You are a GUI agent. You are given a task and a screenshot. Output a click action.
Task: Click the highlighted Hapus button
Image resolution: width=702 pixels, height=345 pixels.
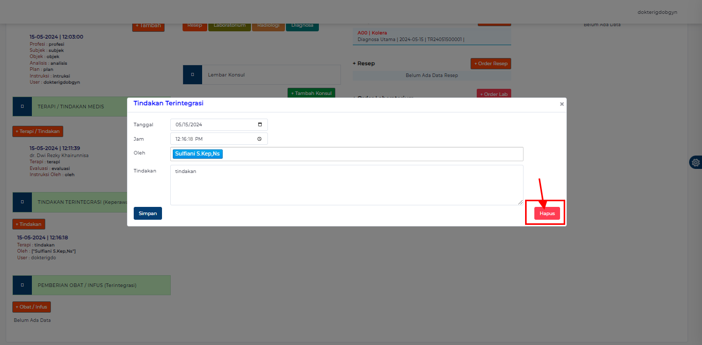coord(546,213)
